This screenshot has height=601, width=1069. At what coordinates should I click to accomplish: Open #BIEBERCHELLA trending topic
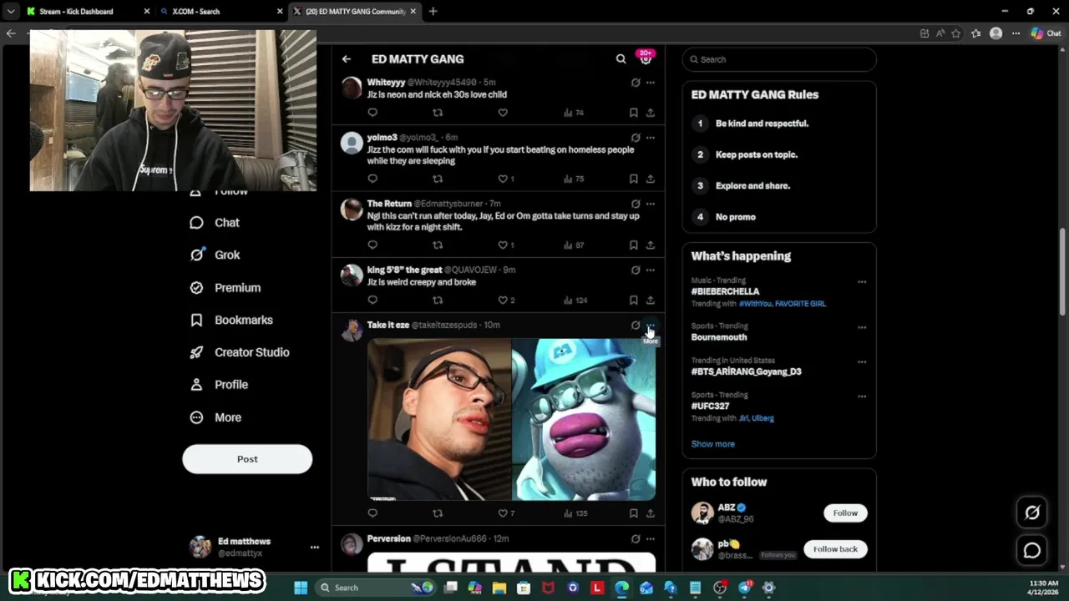pyautogui.click(x=725, y=292)
